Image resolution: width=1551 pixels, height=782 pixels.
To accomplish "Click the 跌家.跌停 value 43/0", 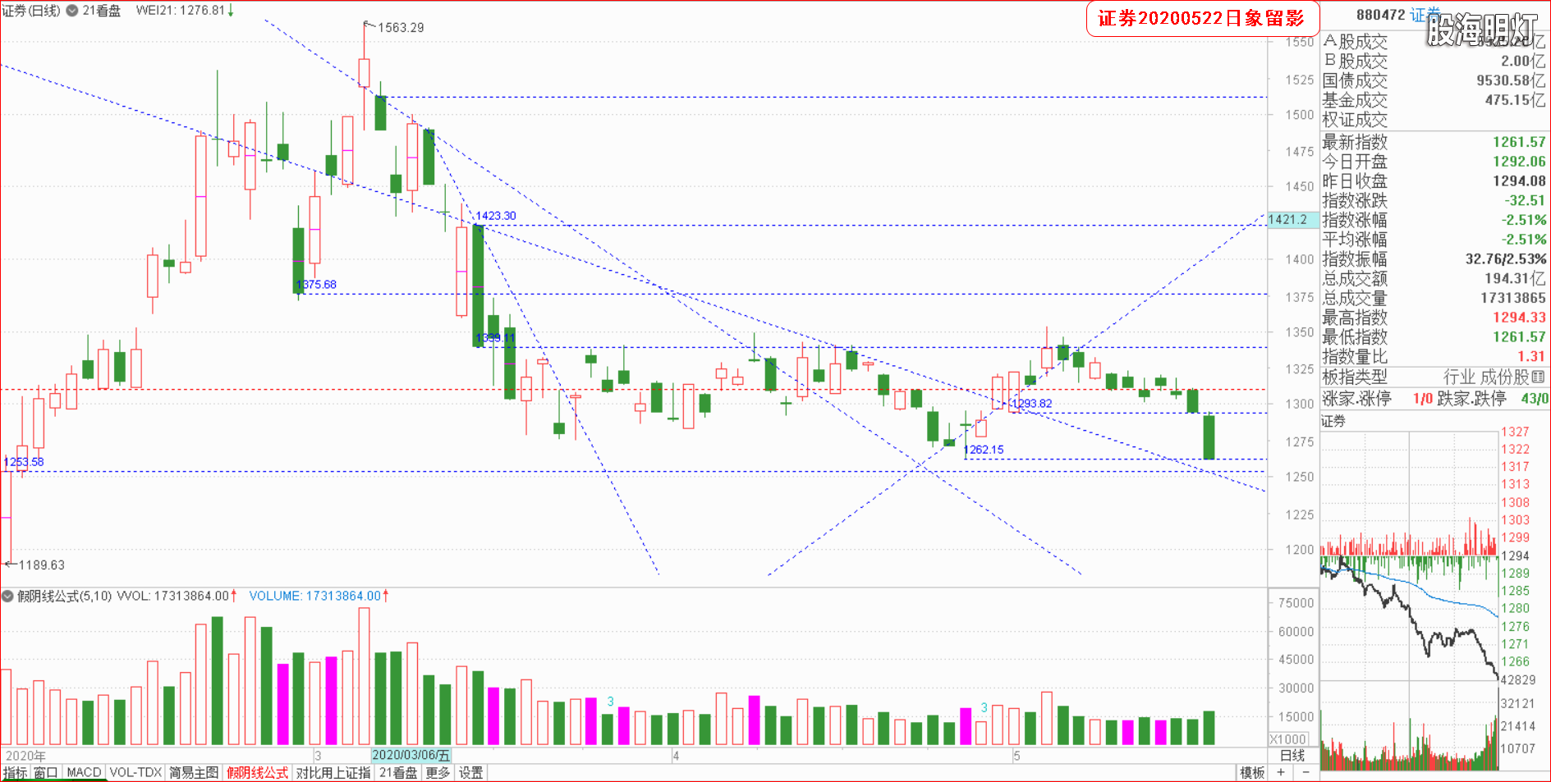I will click(1535, 399).
